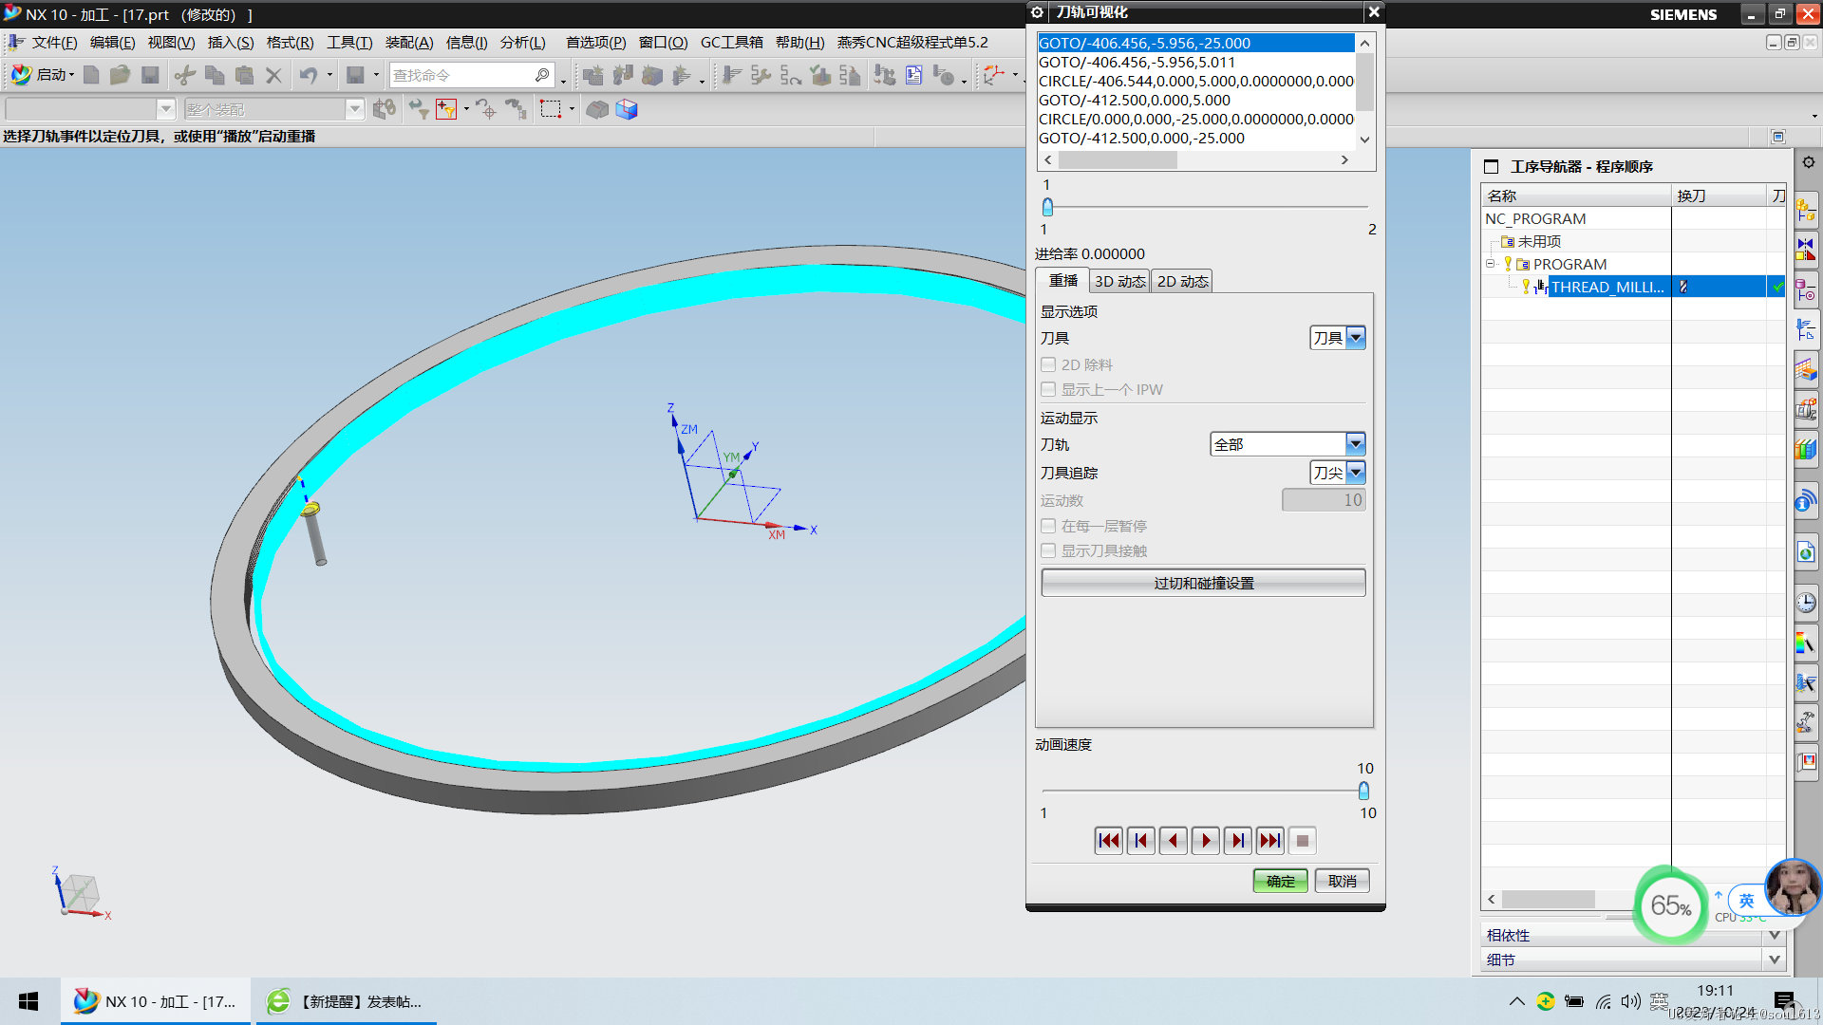Open the Assembly Navigator sidebar icon
Image resolution: width=1823 pixels, height=1025 pixels.
coord(1806,212)
